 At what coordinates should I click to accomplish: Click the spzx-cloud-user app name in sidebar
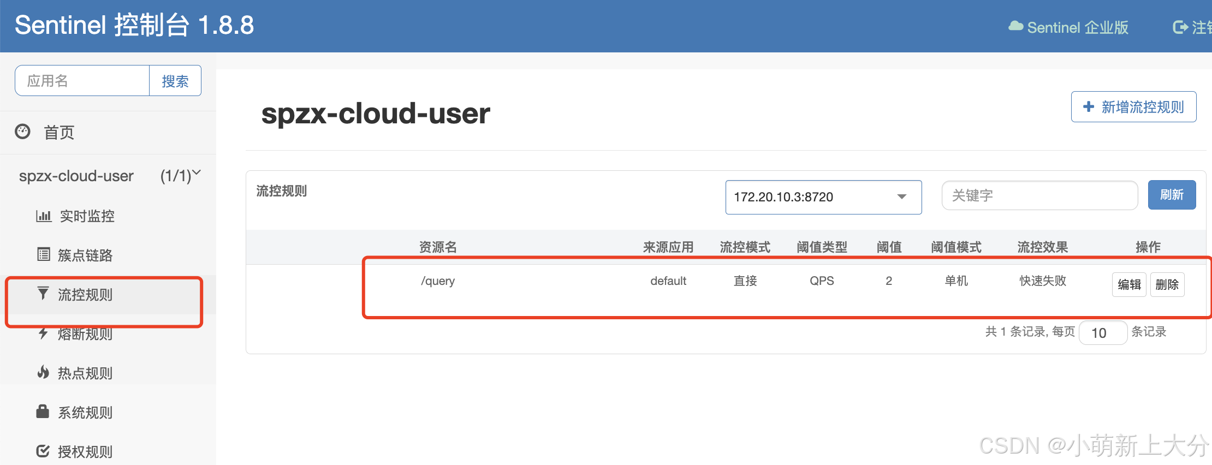[76, 176]
